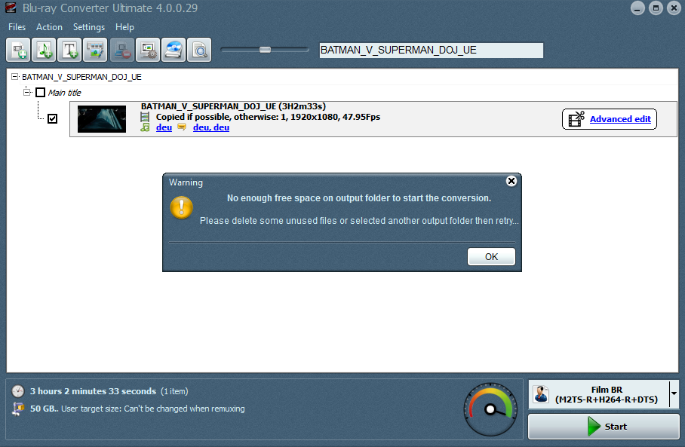Click the Film BR profile portrait icon
This screenshot has height=447, width=685.
(x=541, y=394)
